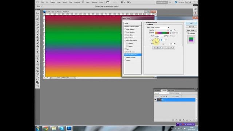Click OK in the Layer Style dialog
Image resolution: width=233 pixels, height=131 pixels.
tap(191, 23)
